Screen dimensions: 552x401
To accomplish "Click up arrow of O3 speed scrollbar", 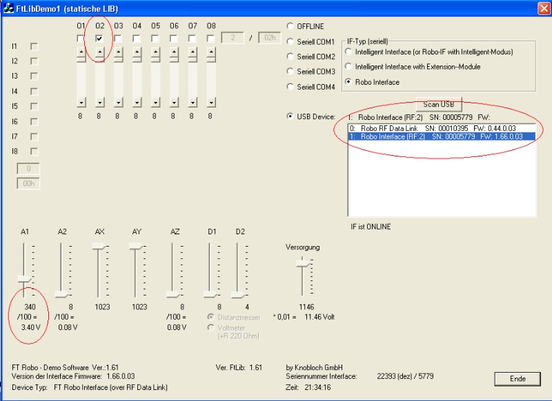I will click(x=119, y=52).
